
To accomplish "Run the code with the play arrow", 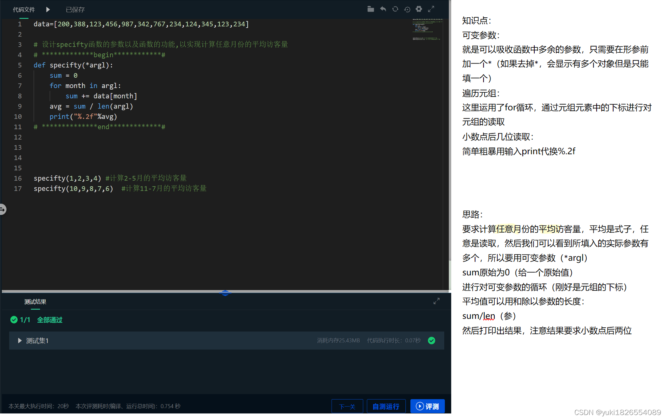I will tap(48, 9).
